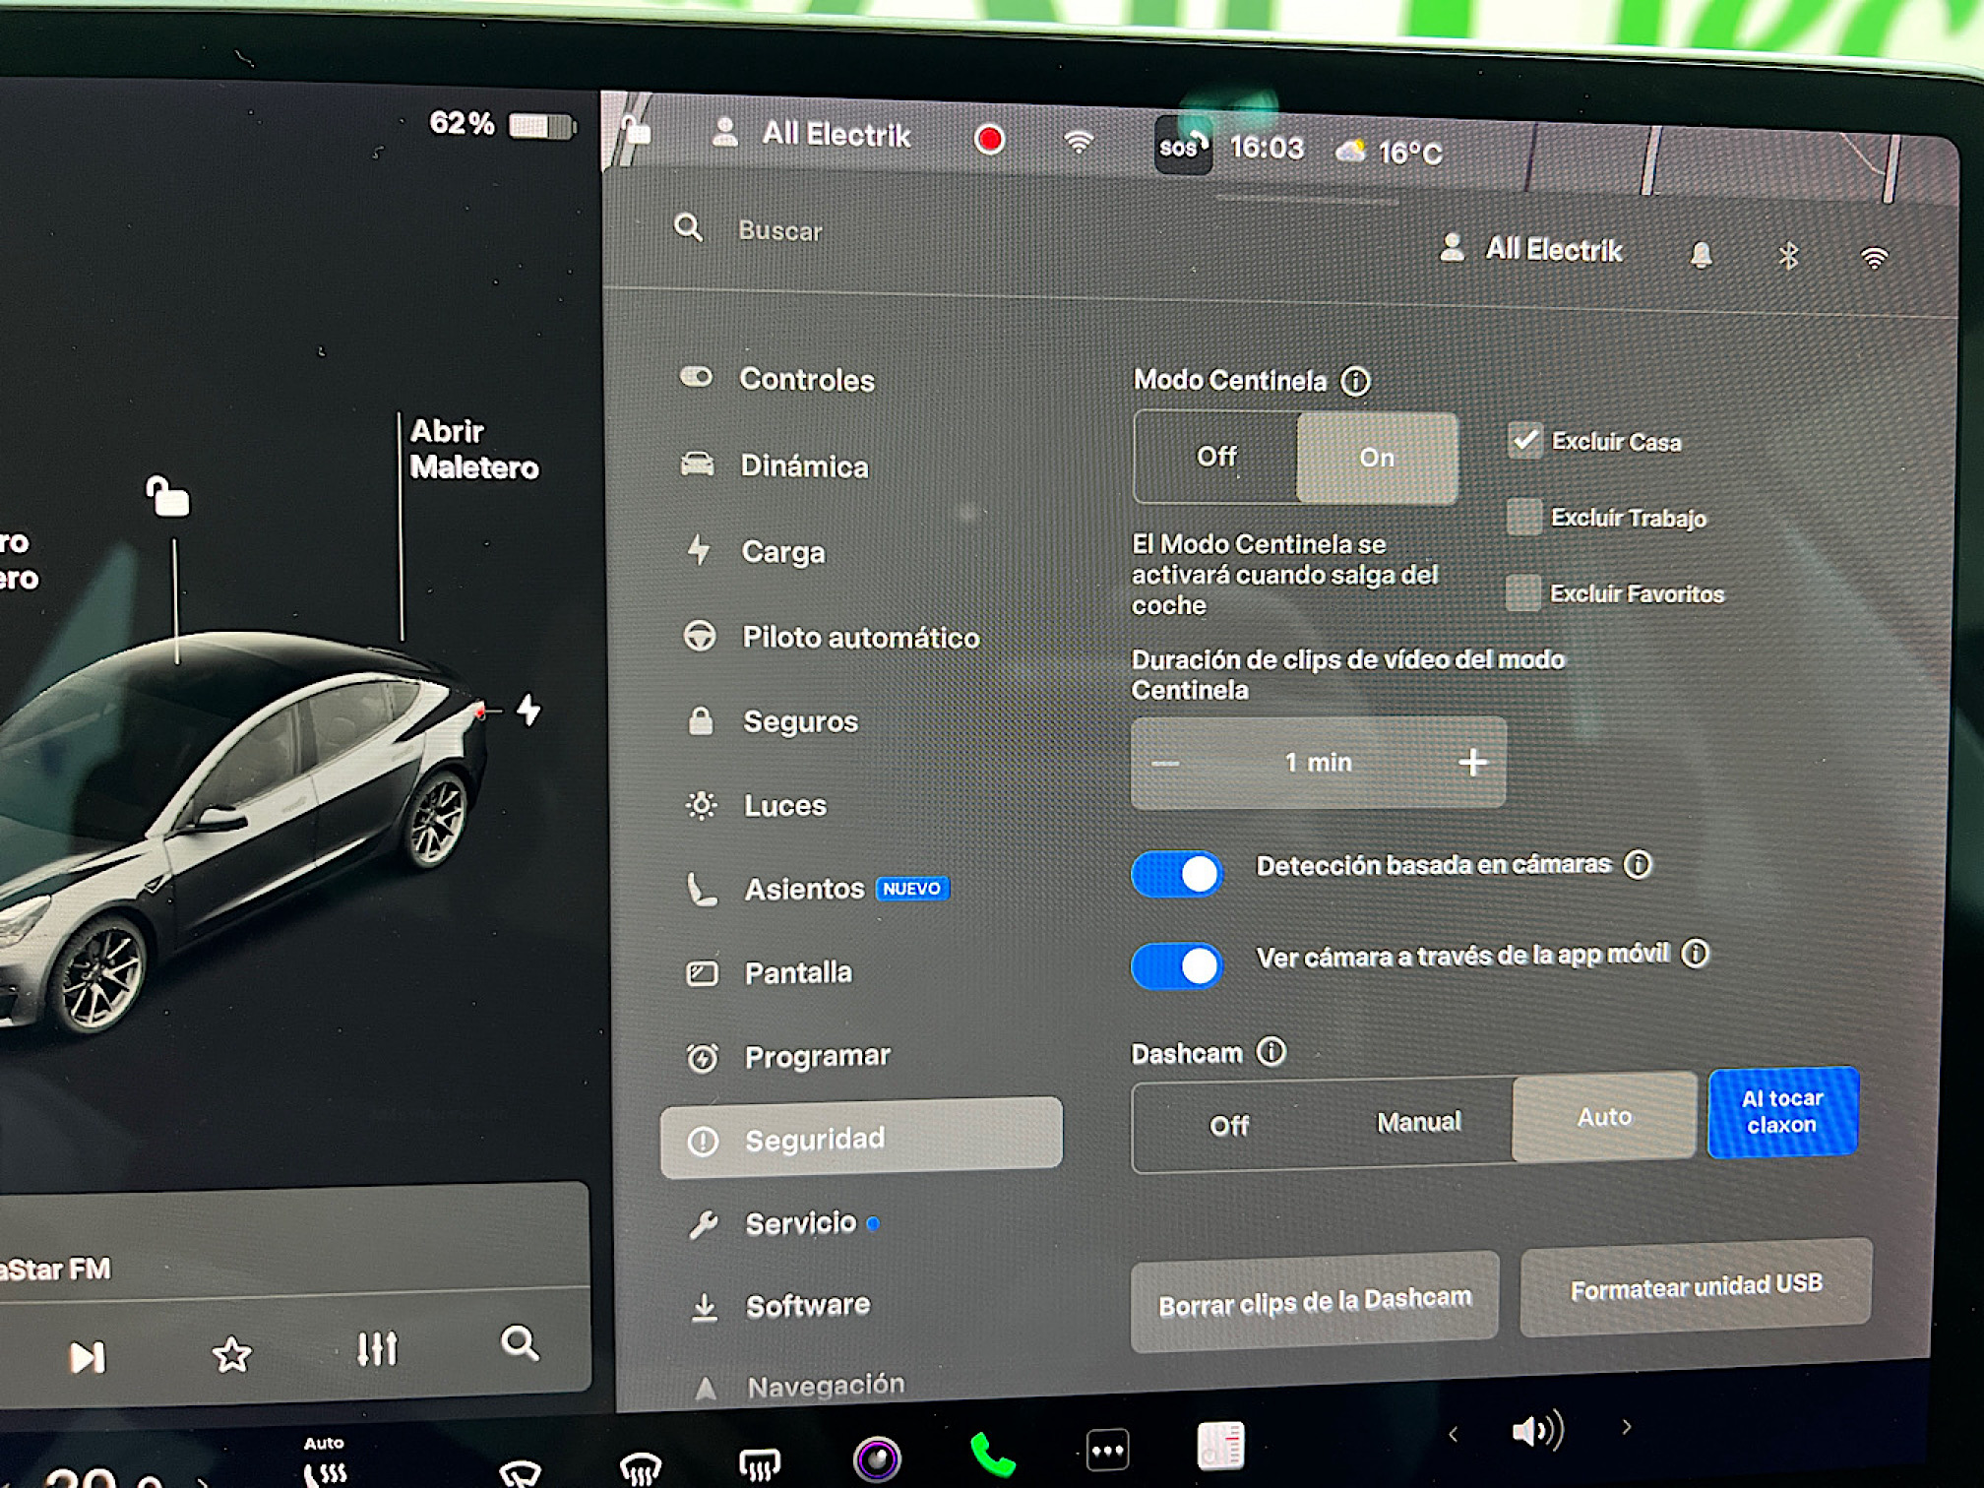Open the Piloto automático menu
The image size is (1984, 1488).
[x=859, y=638]
